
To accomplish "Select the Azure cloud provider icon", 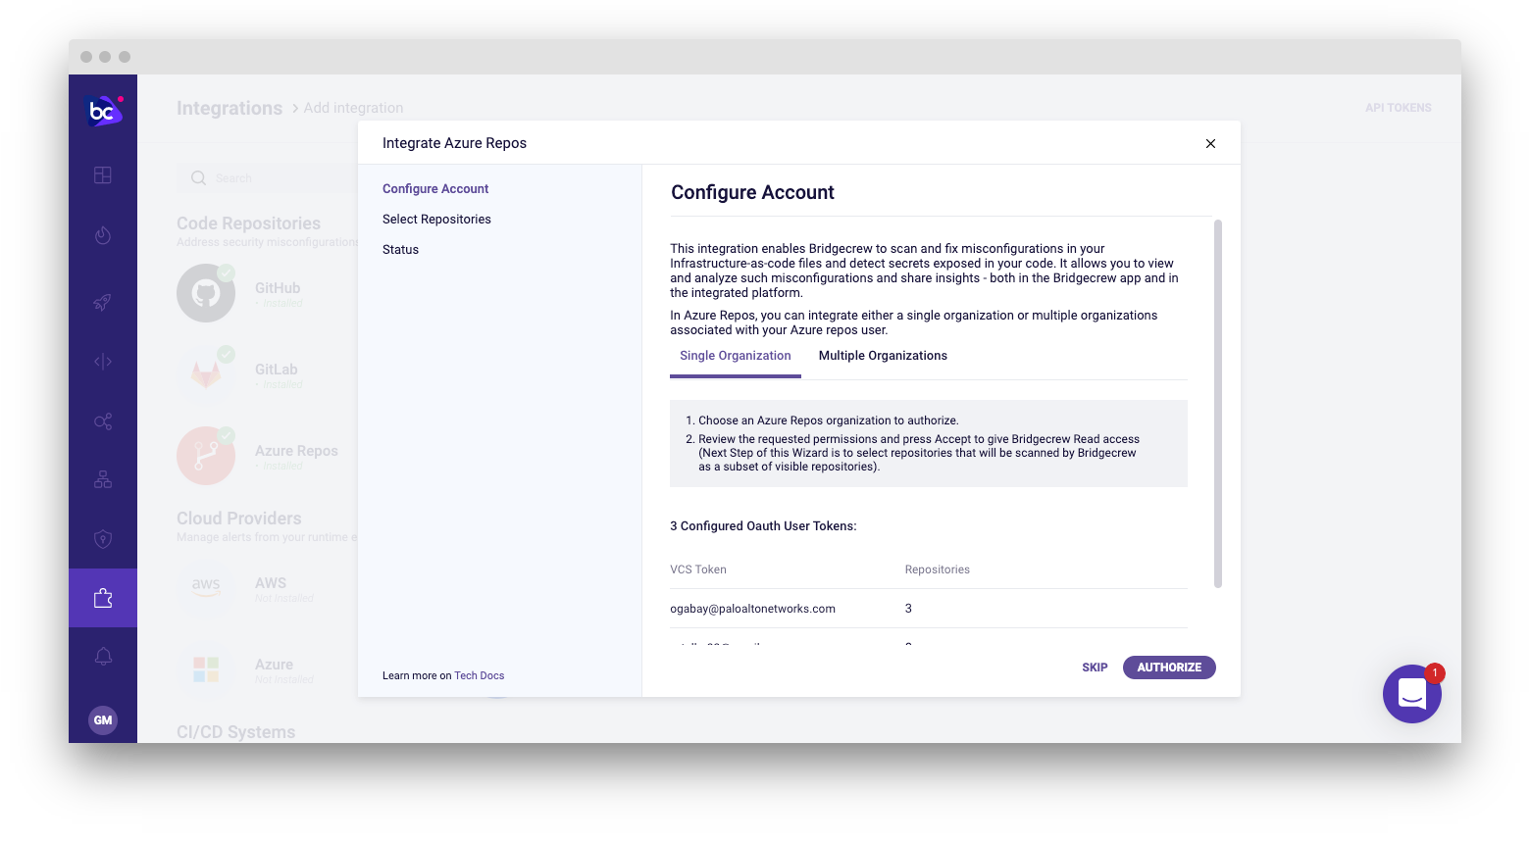I will point(206,669).
